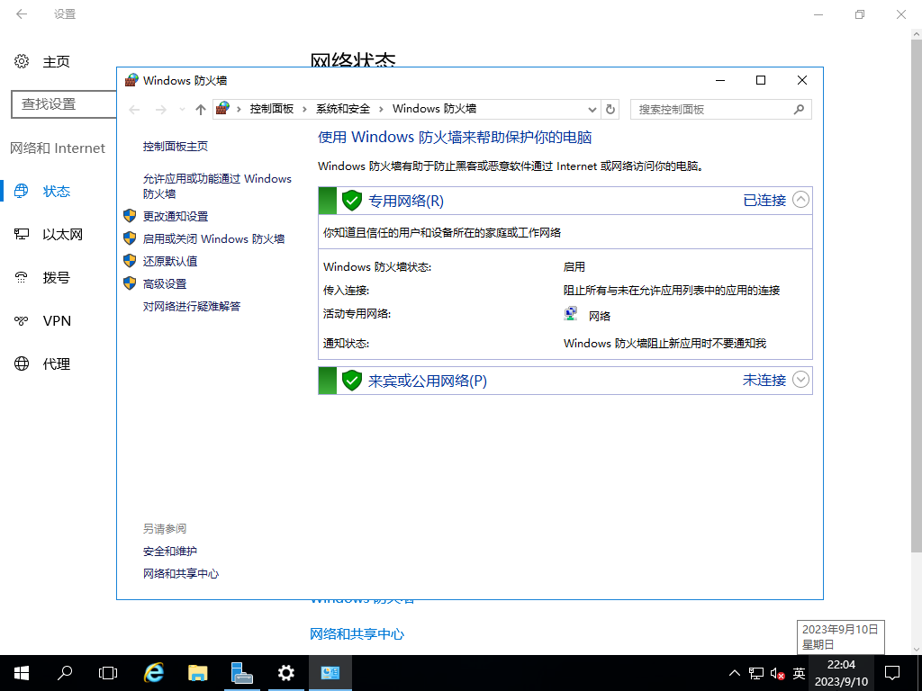The image size is (922, 691).
Task: Open 安全和维护 link
Action: [170, 552]
